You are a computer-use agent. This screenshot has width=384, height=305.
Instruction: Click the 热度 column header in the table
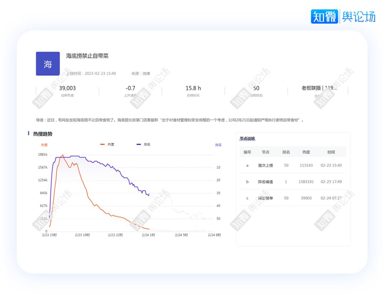[x=306, y=152]
